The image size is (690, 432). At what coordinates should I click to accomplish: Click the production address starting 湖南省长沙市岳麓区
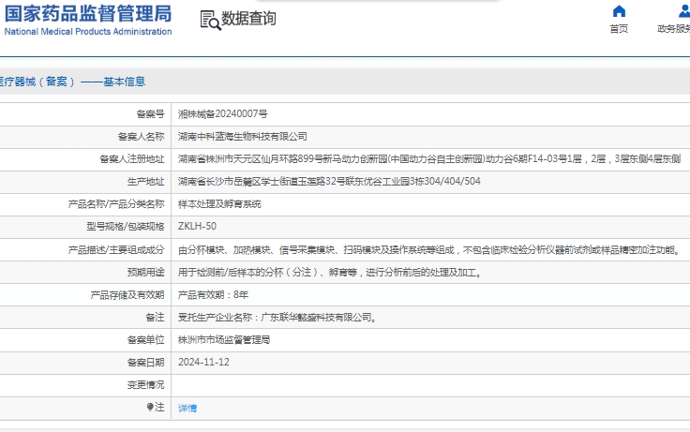pos(329,181)
